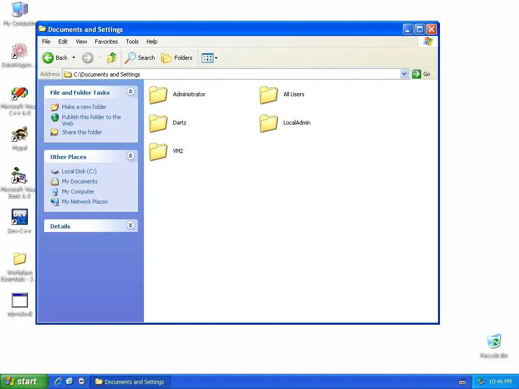Viewport: 519px width, 389px height.
Task: Select the Dev-C++ desktop shortcut
Action: [x=20, y=221]
